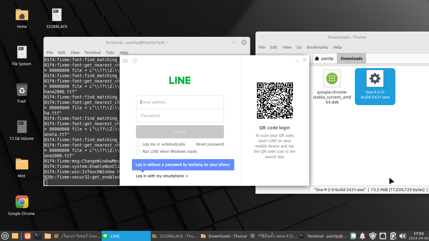This screenshot has width=429, height=241.
Task: Open the File menu in Thunar
Action: pos(262,47)
